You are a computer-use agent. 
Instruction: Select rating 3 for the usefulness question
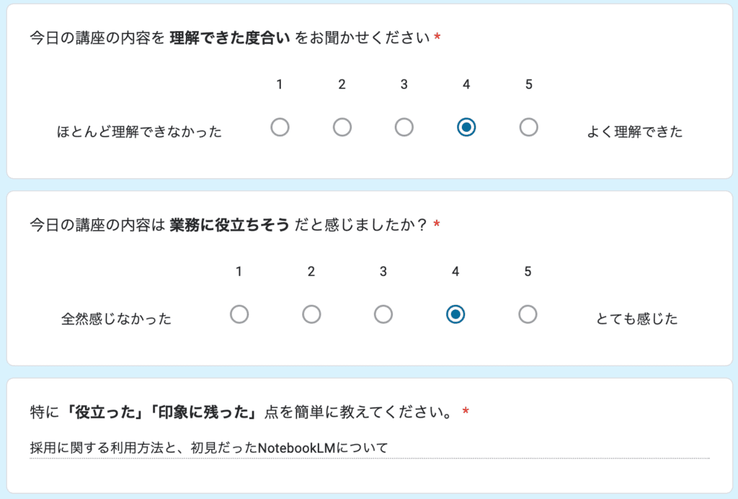click(x=383, y=314)
